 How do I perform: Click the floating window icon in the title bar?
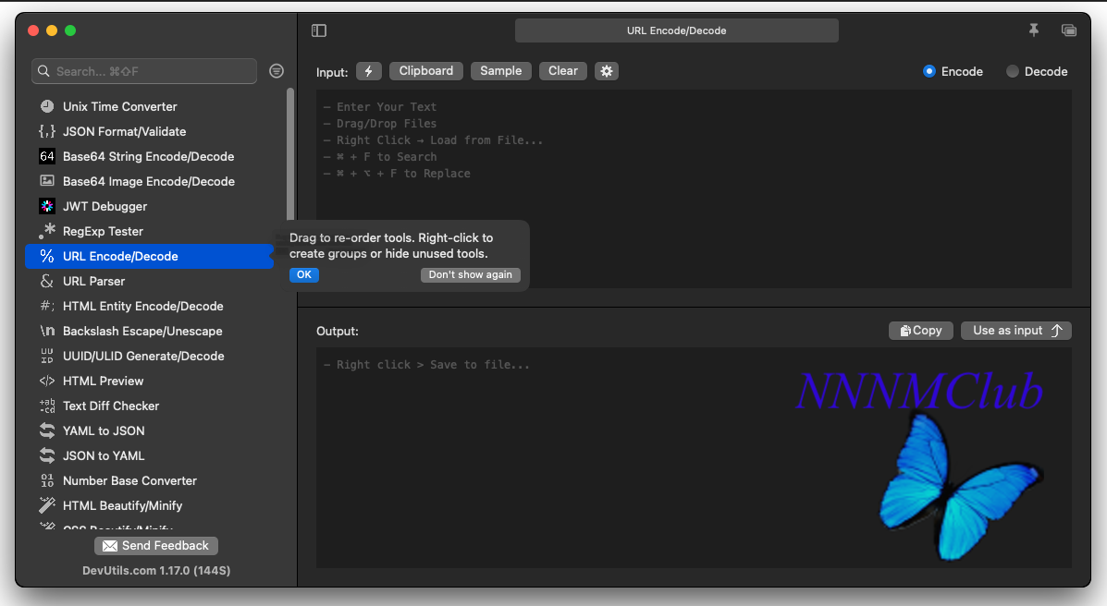click(x=1069, y=30)
